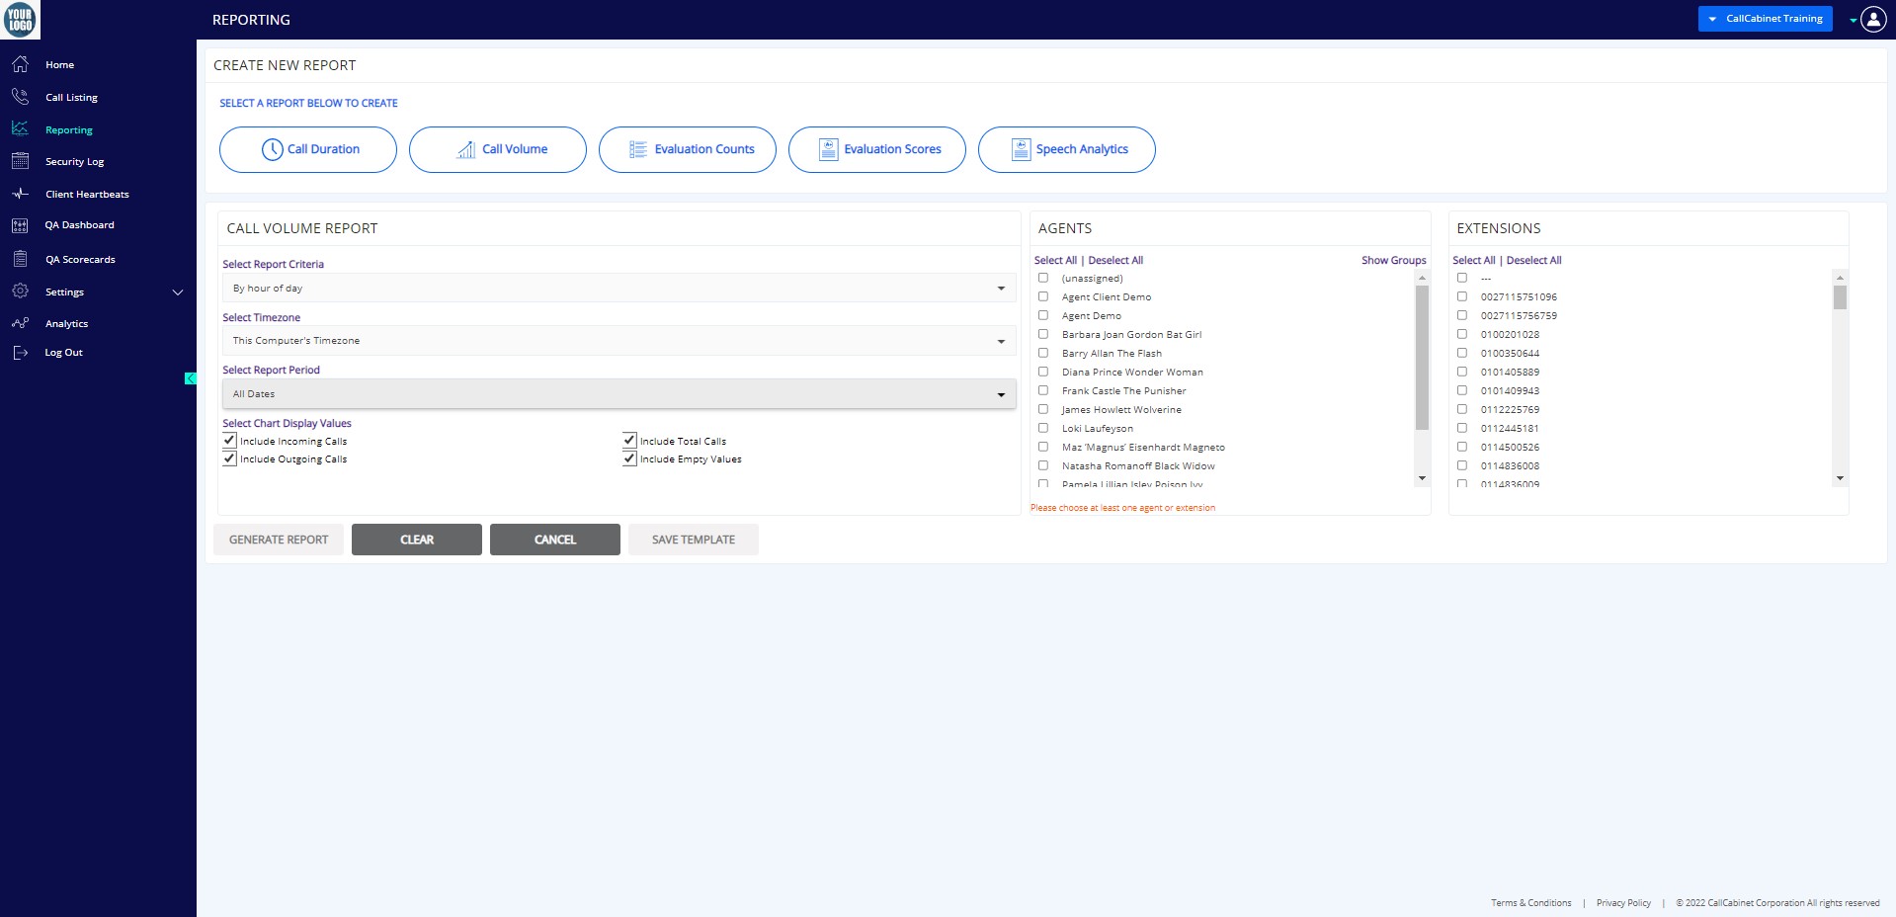The image size is (1896, 917).
Task: Check extension 0114500526 checkbox
Action: (1462, 447)
